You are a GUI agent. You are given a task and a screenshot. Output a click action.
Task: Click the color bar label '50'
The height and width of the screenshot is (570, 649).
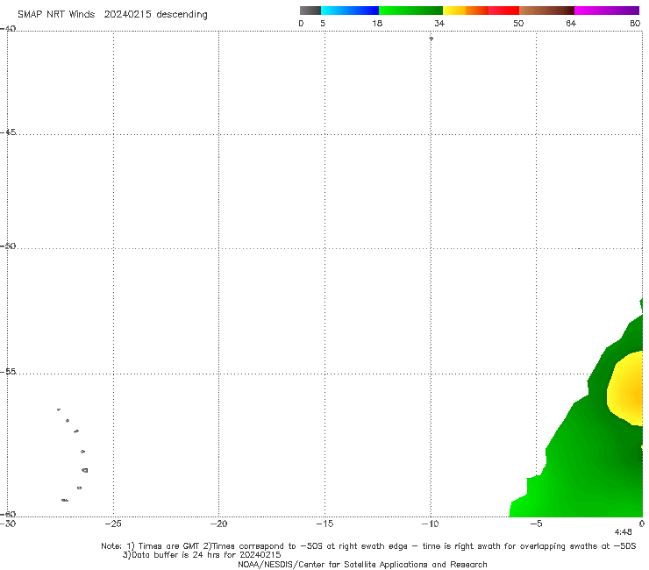(x=518, y=24)
